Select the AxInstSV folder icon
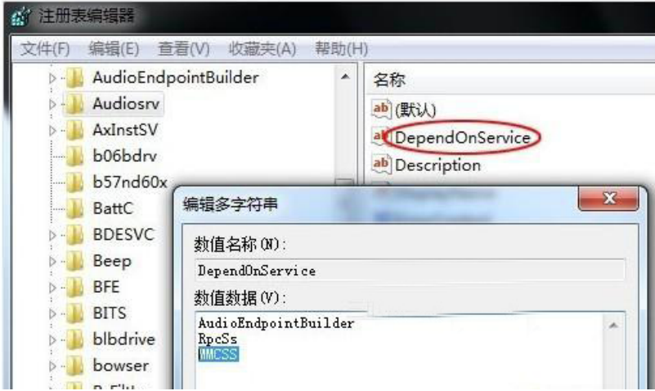Image resolution: width=655 pixels, height=391 pixels. tap(74, 130)
